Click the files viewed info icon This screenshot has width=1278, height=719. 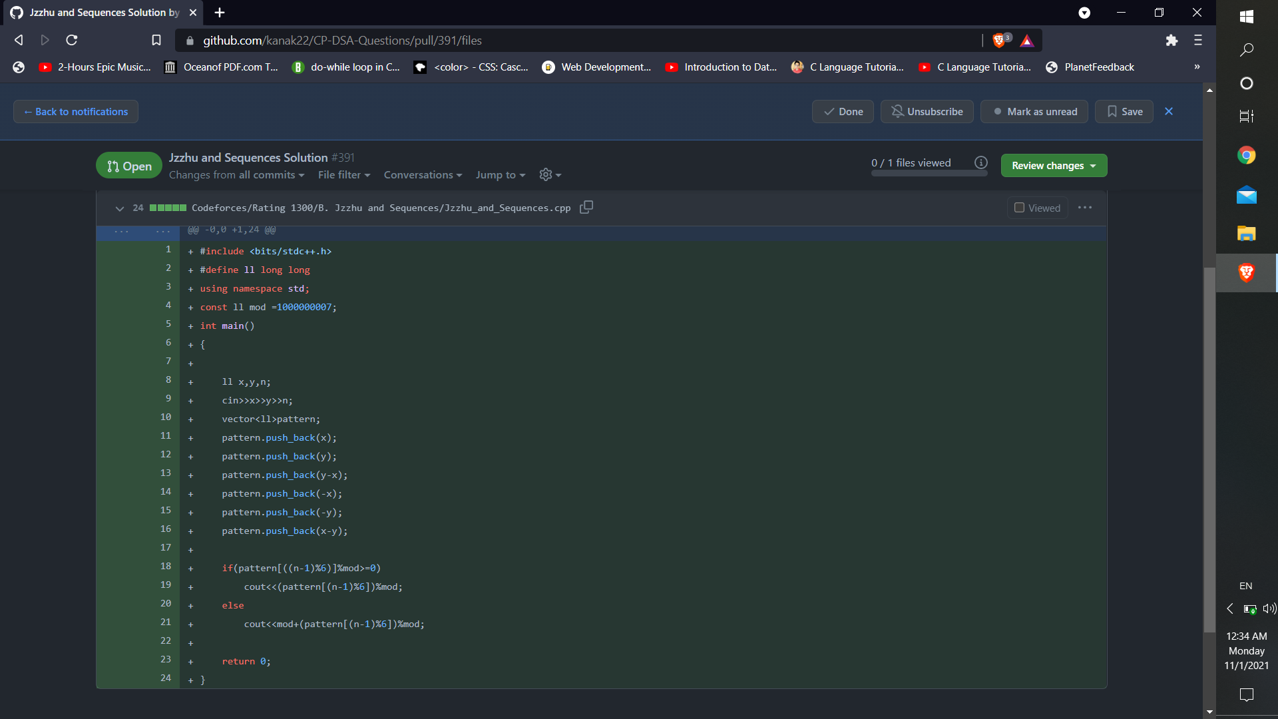(x=980, y=162)
